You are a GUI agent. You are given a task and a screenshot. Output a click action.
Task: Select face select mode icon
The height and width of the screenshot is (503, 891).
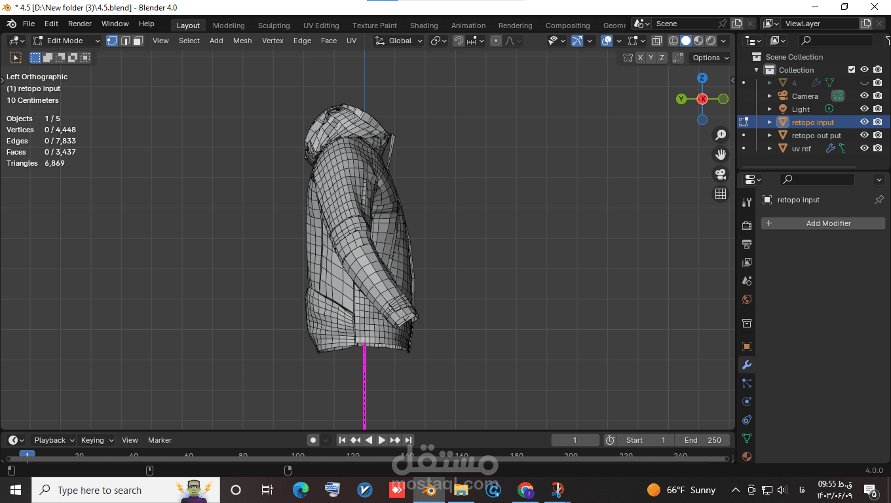tap(138, 41)
